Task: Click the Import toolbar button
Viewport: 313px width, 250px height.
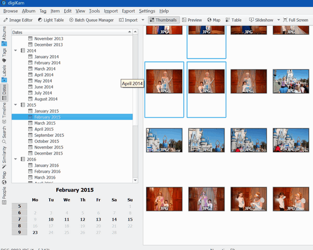Action: coord(129,20)
